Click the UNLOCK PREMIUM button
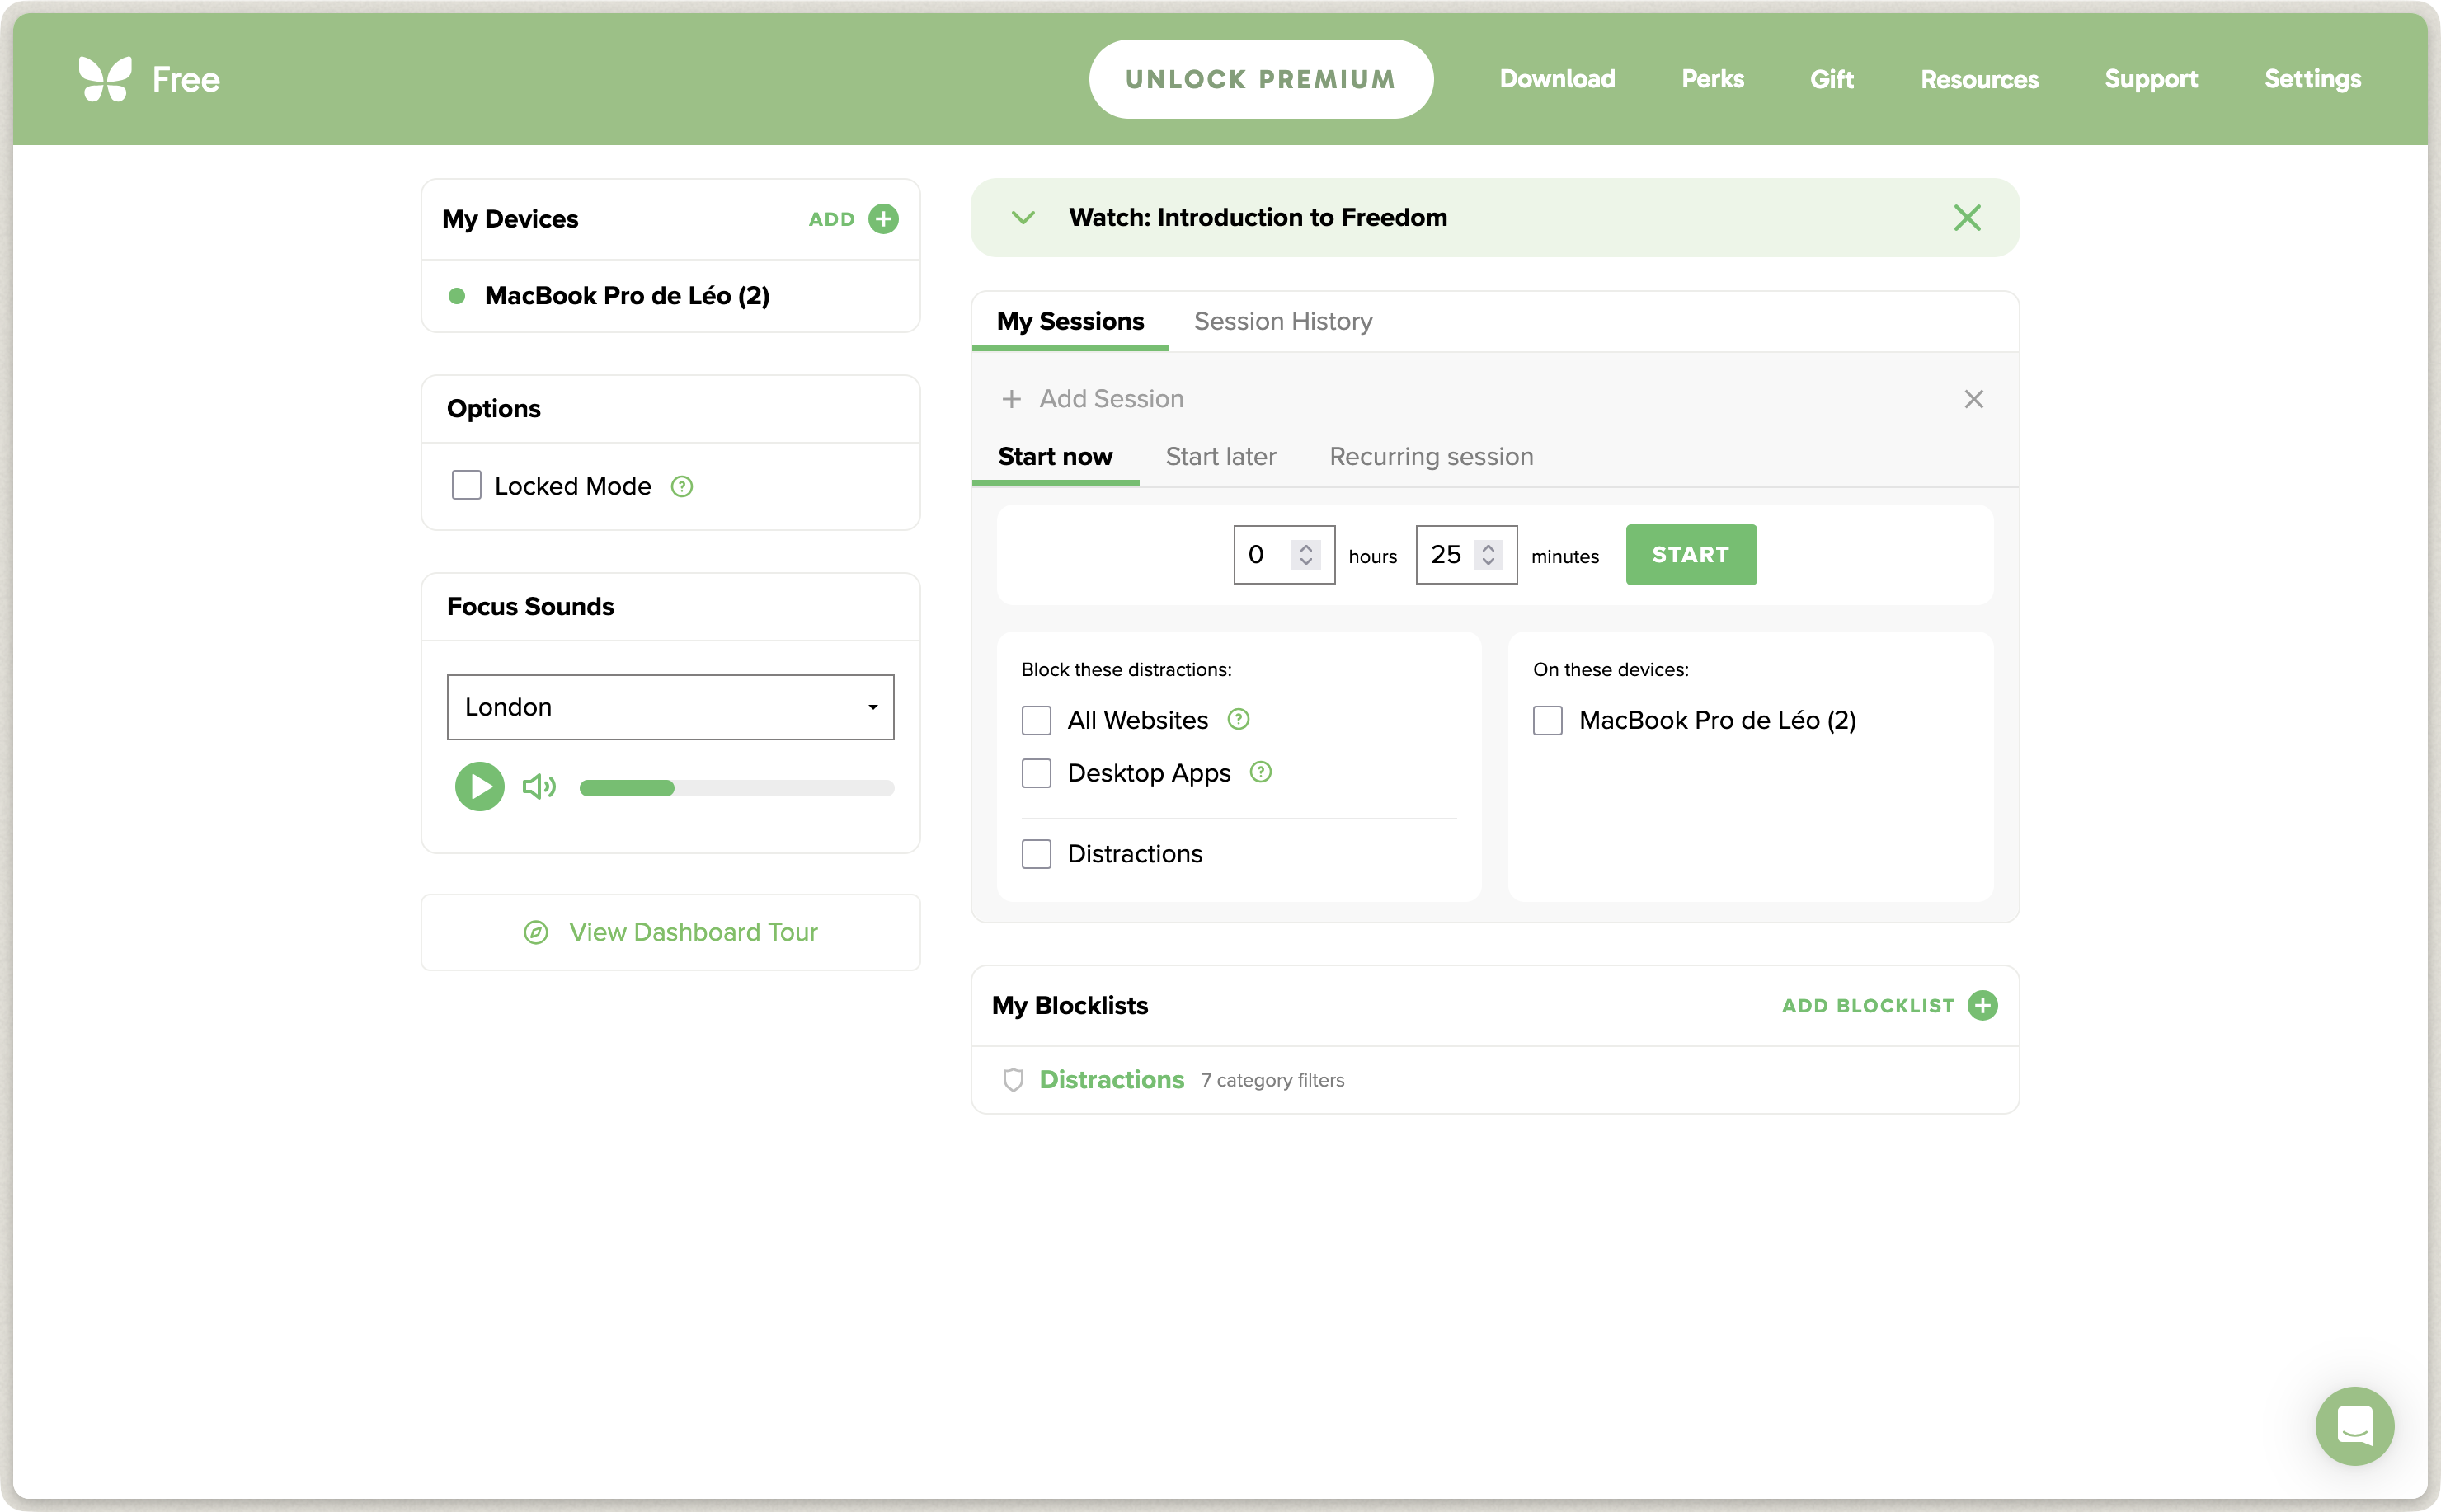The image size is (2441, 1512). tap(1261, 79)
